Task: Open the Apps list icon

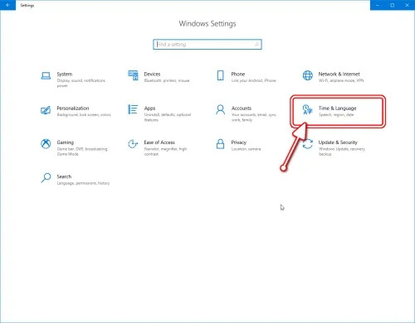Action: pos(133,109)
